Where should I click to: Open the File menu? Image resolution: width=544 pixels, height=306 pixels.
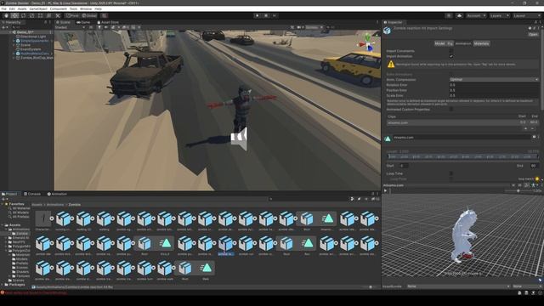coord(3,8)
